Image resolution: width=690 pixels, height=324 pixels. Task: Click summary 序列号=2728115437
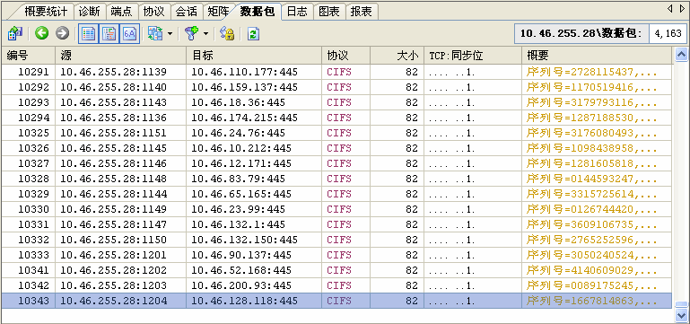tap(592, 72)
